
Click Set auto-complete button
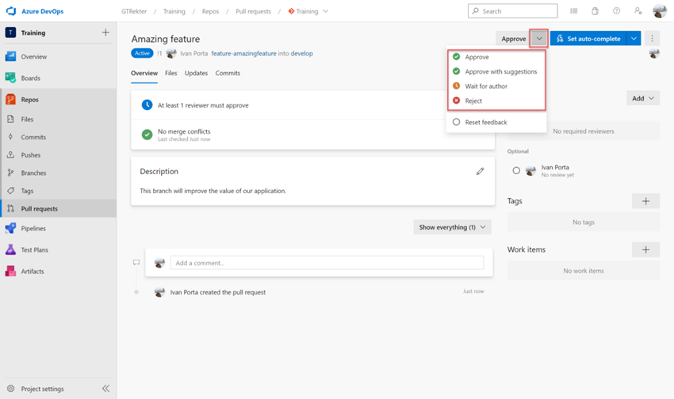point(588,39)
